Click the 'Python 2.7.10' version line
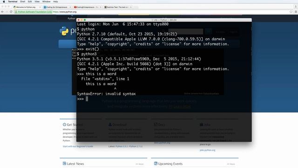The width and height of the screenshot is (298, 168). (x=127, y=34)
